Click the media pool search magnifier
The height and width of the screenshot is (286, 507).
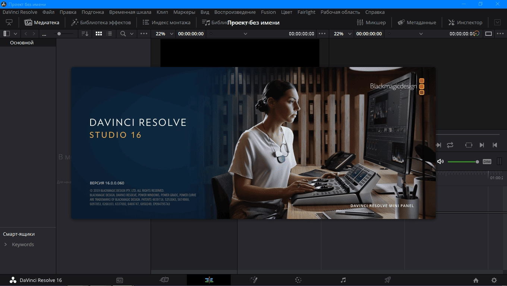123,34
